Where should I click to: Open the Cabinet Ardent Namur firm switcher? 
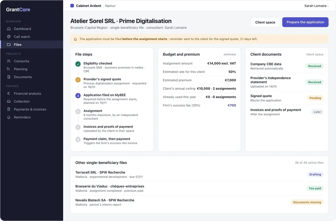coord(93,6)
